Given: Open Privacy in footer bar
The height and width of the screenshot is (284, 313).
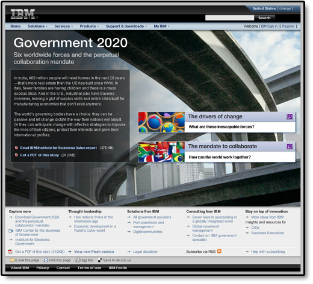Looking at the screenshot, I should 43,268.
